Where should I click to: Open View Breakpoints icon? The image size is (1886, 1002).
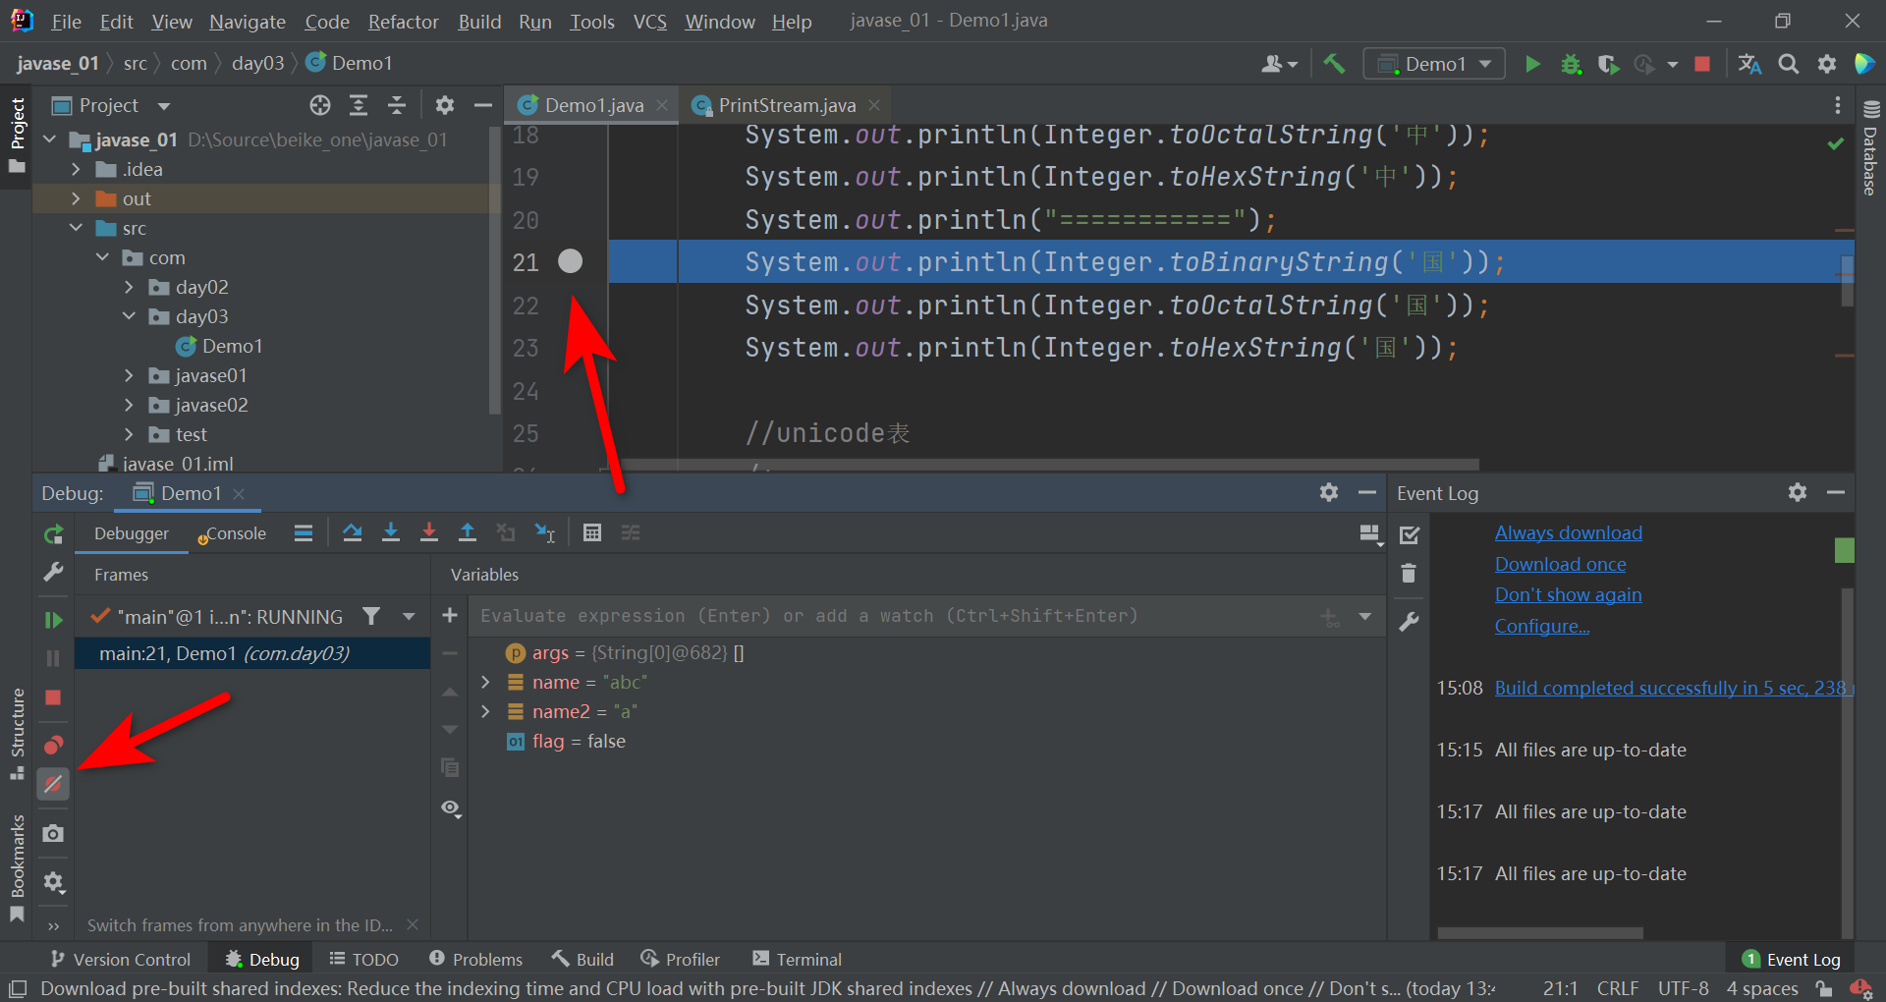click(53, 745)
